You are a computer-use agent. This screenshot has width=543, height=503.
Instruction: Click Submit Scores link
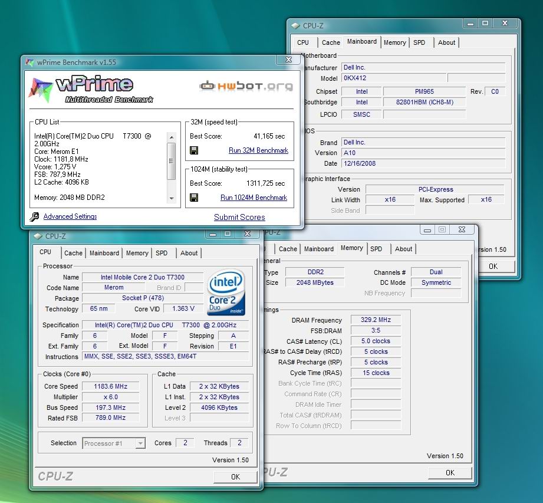239,217
